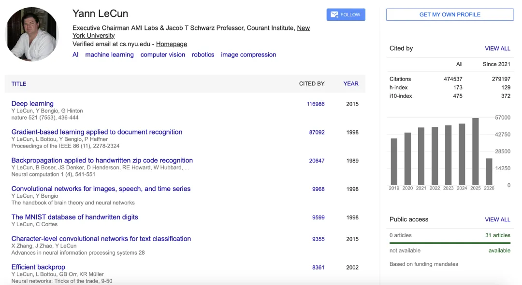Open the Deep learning article

[32, 104]
